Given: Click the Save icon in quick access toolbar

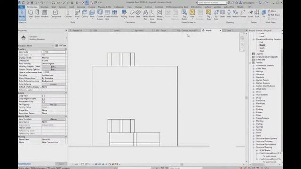Looking at the screenshot, I should (x=32, y=3).
